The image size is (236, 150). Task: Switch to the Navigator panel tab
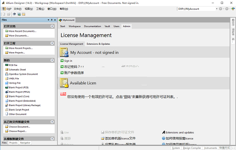[x=25, y=143]
